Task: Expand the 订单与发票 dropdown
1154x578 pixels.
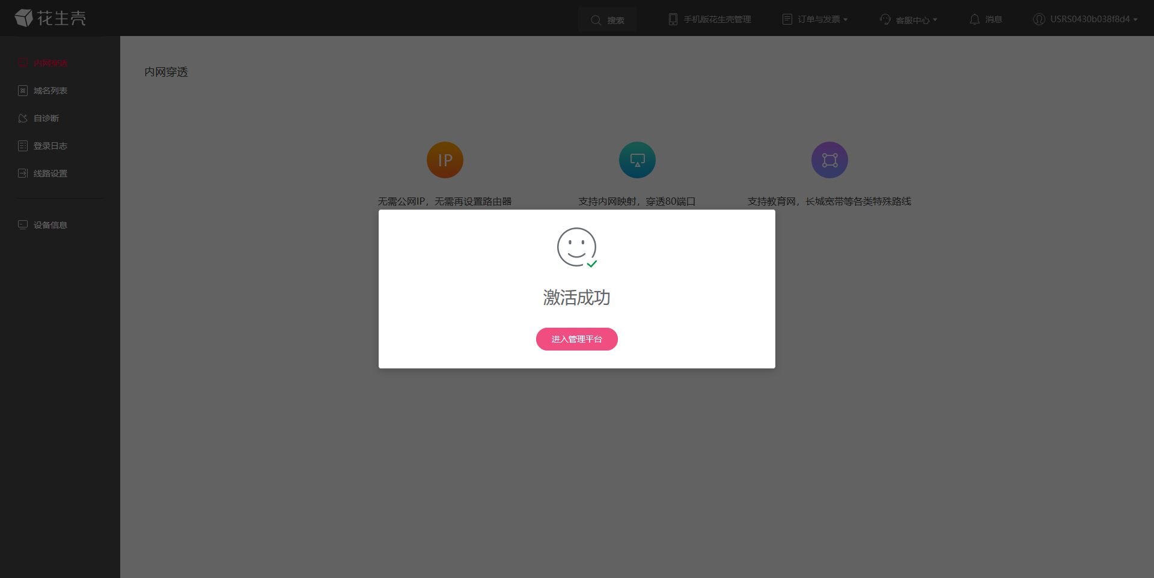Action: 816,19
